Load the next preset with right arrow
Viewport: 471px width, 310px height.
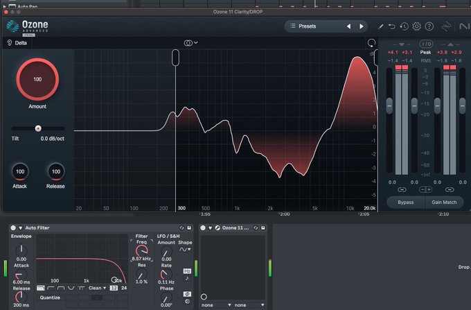[362, 26]
